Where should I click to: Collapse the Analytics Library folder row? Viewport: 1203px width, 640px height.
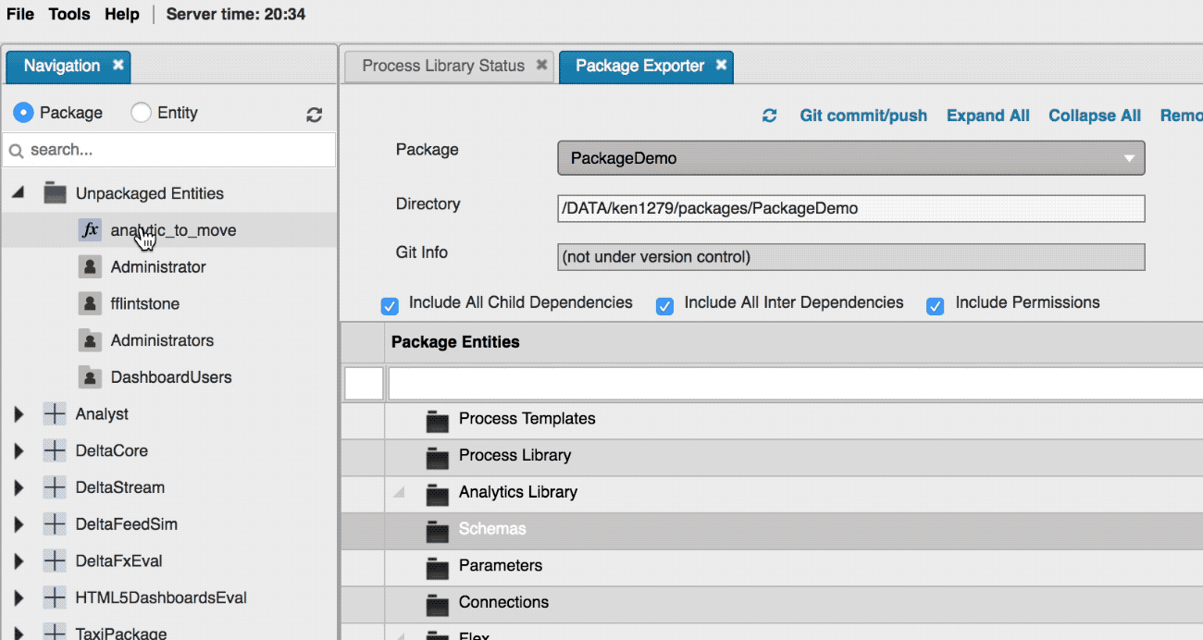coord(399,493)
